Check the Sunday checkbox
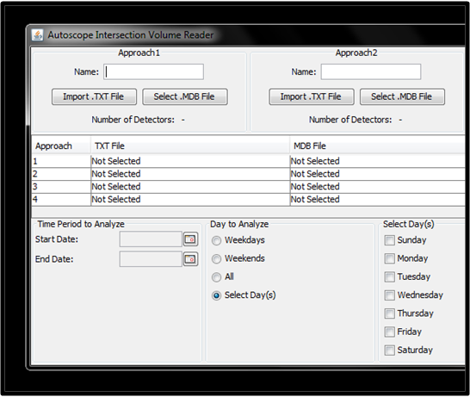The image size is (470, 397). click(389, 240)
